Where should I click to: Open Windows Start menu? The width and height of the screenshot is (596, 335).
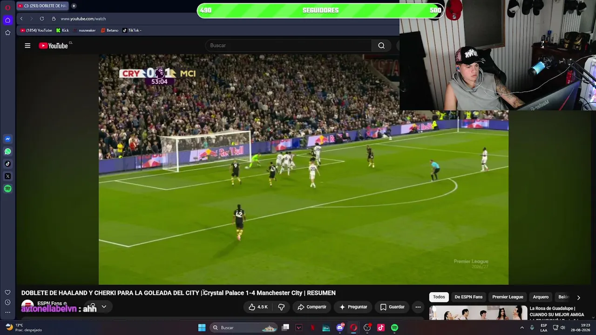(202, 328)
